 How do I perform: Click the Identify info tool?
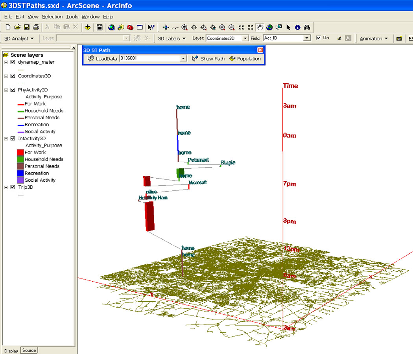click(298, 27)
